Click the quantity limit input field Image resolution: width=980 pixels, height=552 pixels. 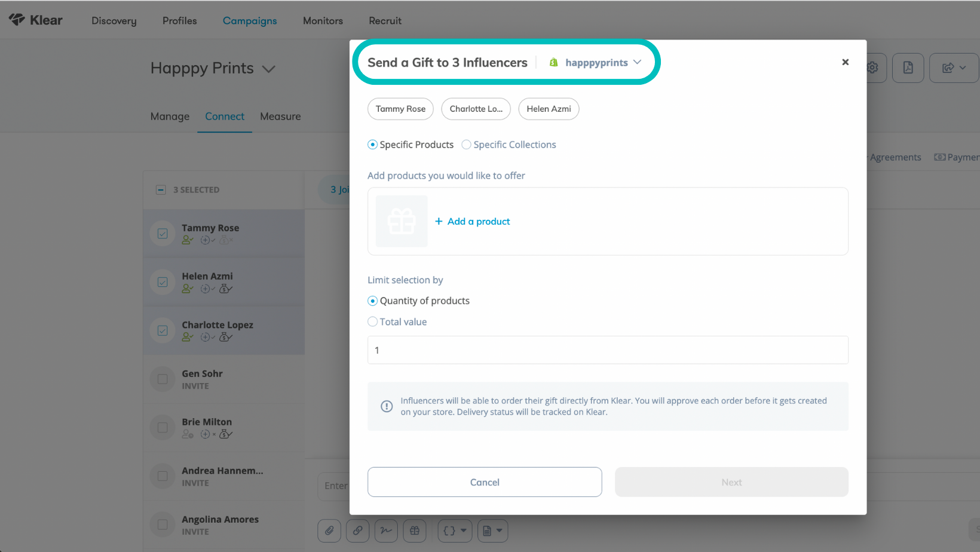click(608, 350)
